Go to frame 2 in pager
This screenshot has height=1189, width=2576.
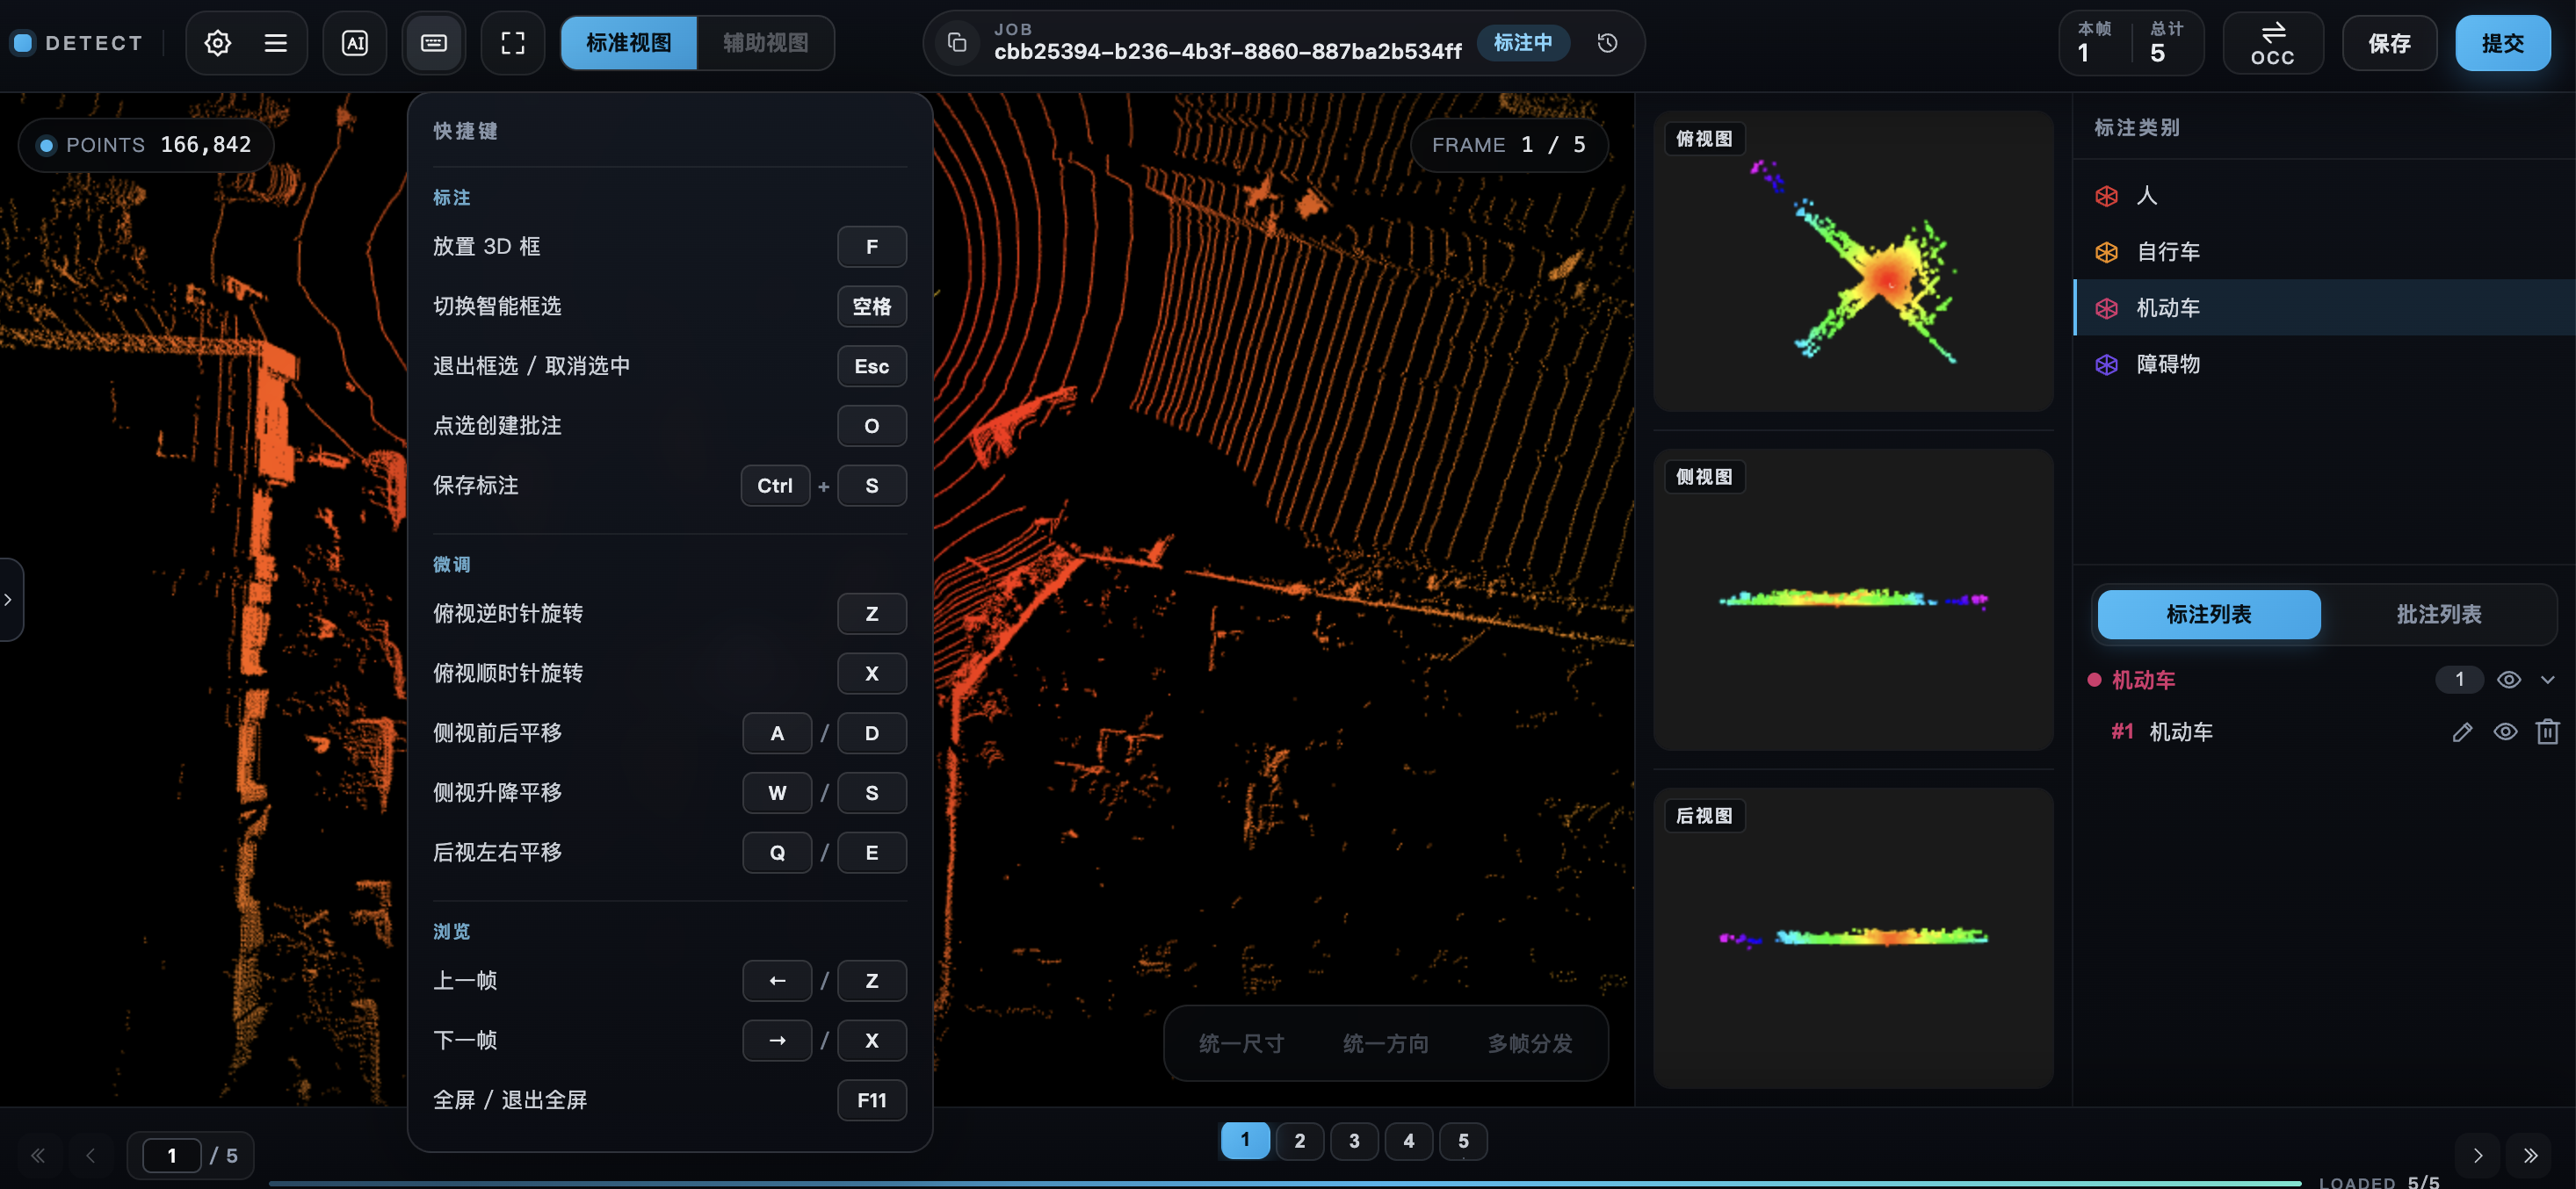(x=1299, y=1141)
